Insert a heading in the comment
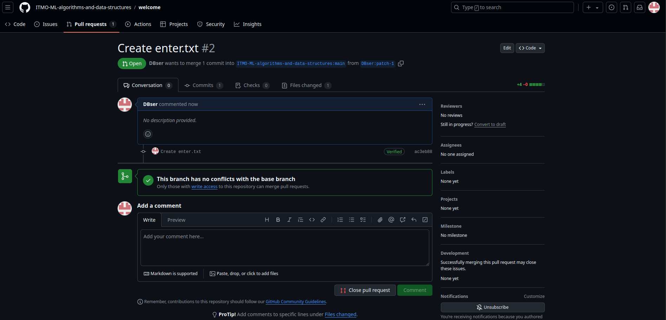 (x=267, y=220)
